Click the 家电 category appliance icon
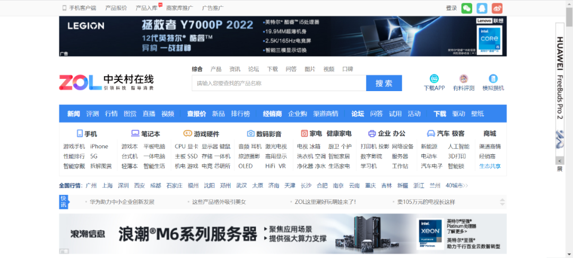This screenshot has width=573, height=258. (x=305, y=134)
